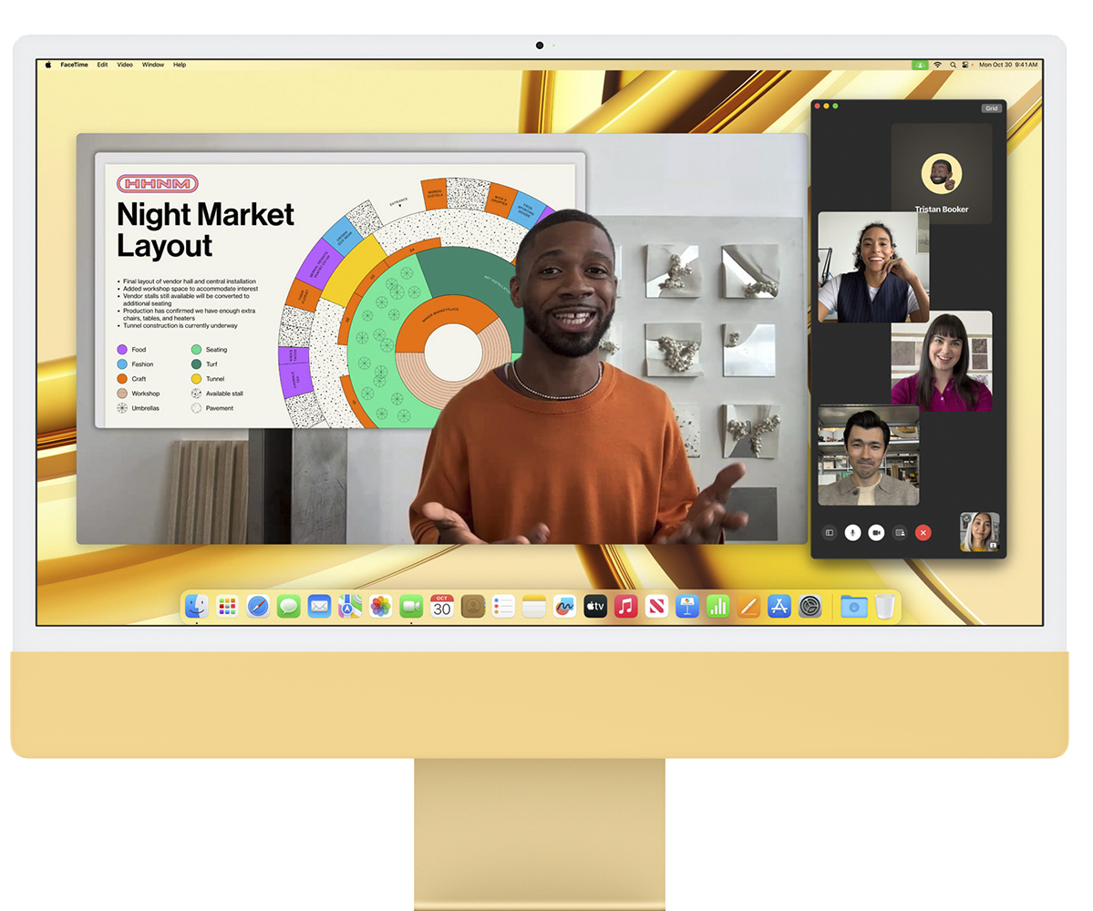The height and width of the screenshot is (911, 1093).
Task: Click the purple Food legend swatch
Action: point(122,350)
